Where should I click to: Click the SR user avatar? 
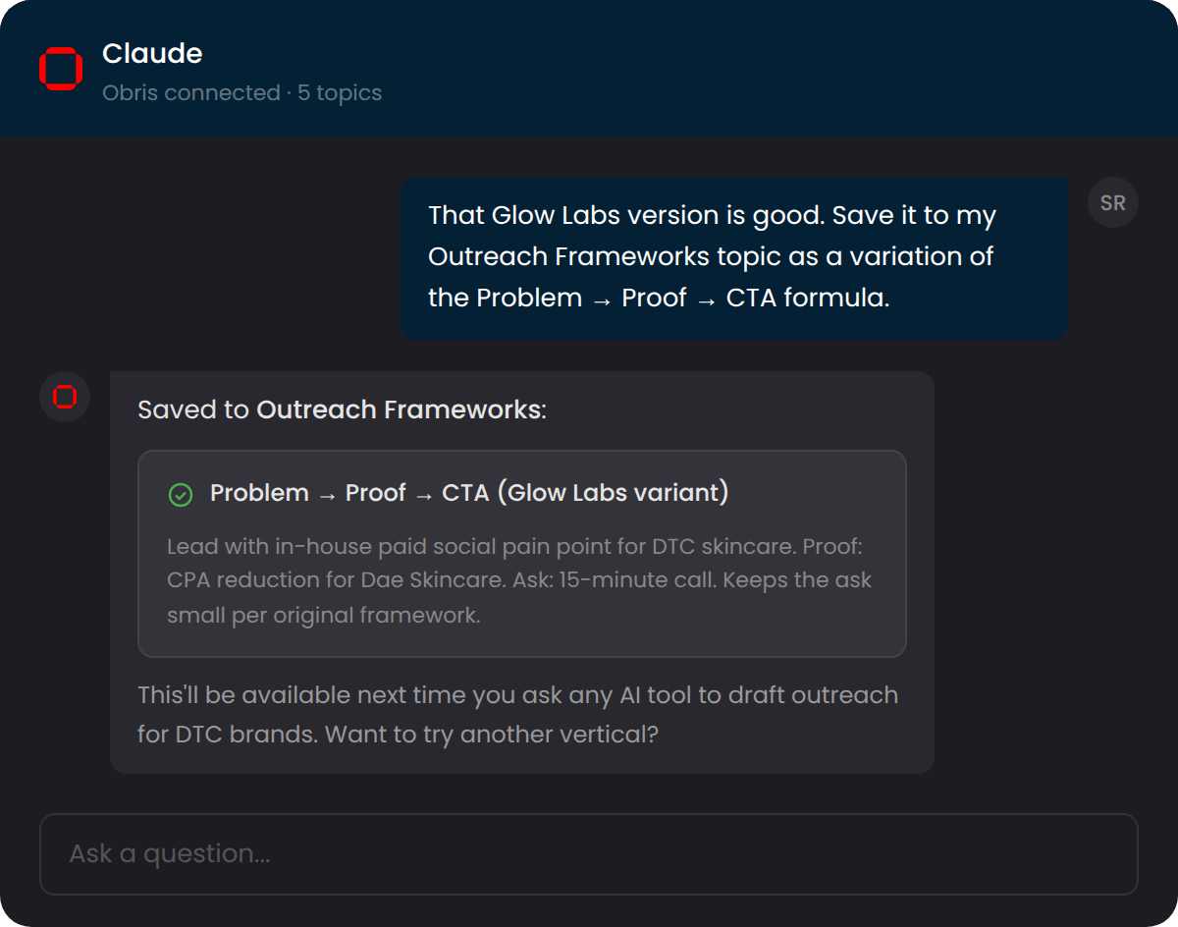coord(1112,203)
